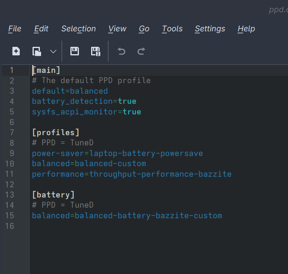Click the line power-saver=laptop-battery-powersave

tap(118, 153)
